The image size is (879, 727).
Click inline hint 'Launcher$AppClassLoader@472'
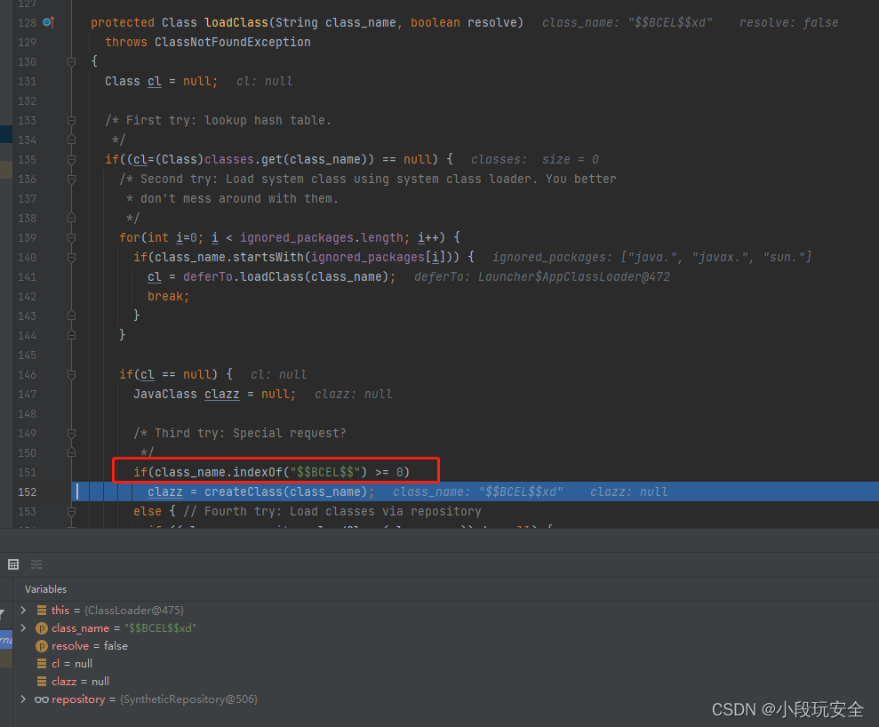point(573,277)
